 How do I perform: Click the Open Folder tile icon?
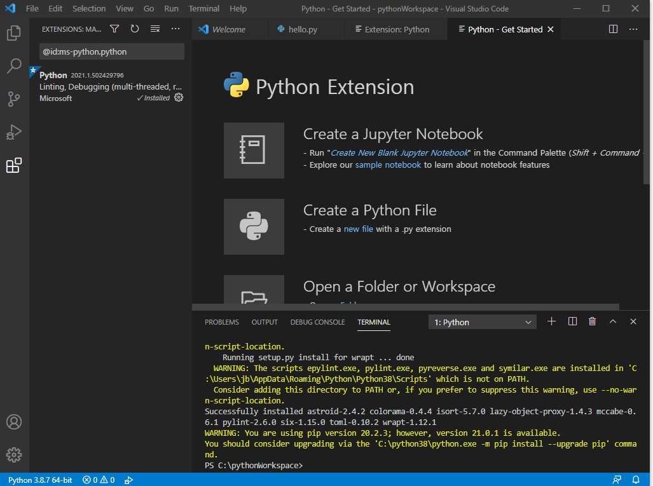(254, 290)
